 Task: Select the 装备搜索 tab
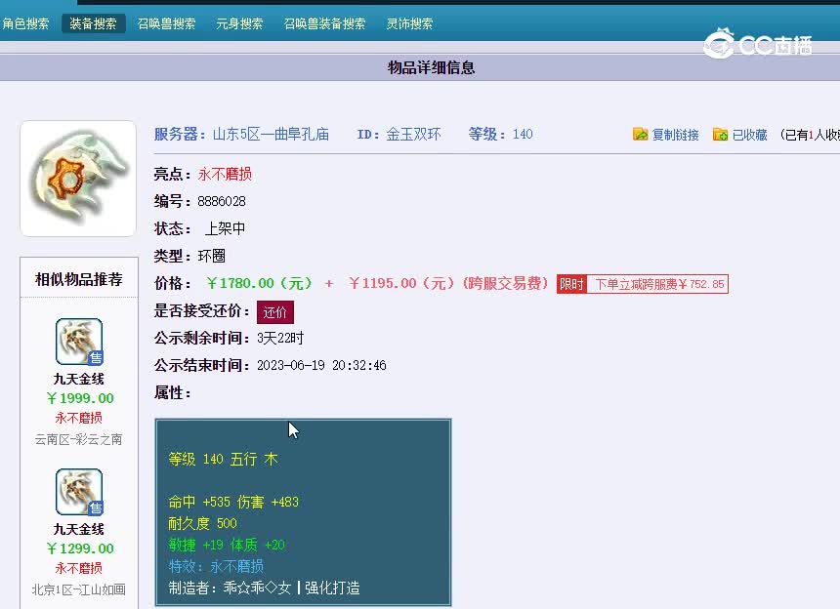[93, 23]
